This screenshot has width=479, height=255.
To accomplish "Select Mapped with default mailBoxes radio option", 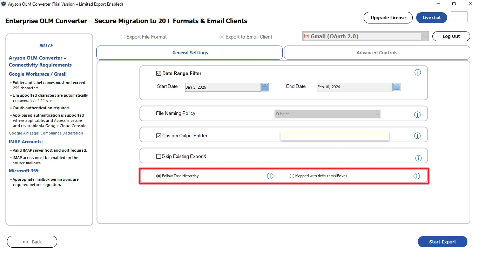I will tap(292, 176).
